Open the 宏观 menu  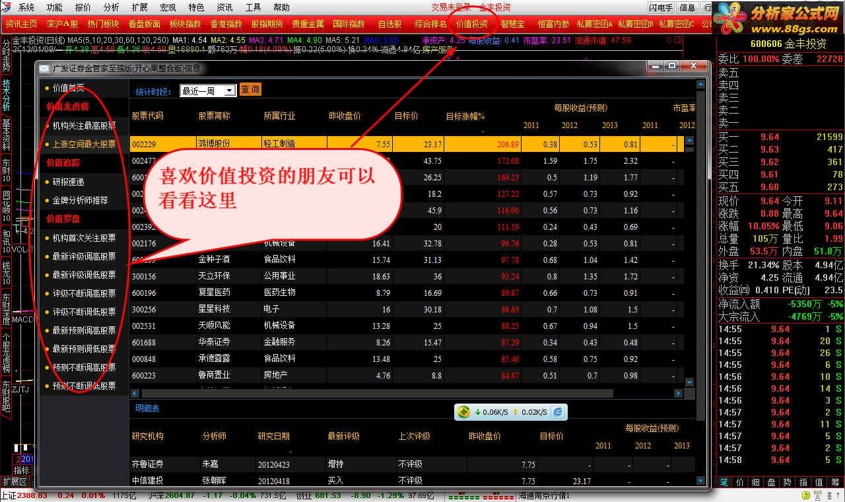pos(168,7)
